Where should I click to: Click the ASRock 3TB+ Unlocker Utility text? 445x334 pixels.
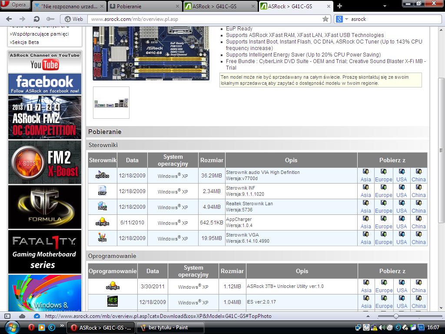coord(285,286)
